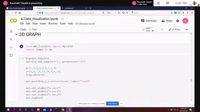This screenshot has width=200, height=112.
Task: Open the find and replace search icon
Action: point(11,40)
